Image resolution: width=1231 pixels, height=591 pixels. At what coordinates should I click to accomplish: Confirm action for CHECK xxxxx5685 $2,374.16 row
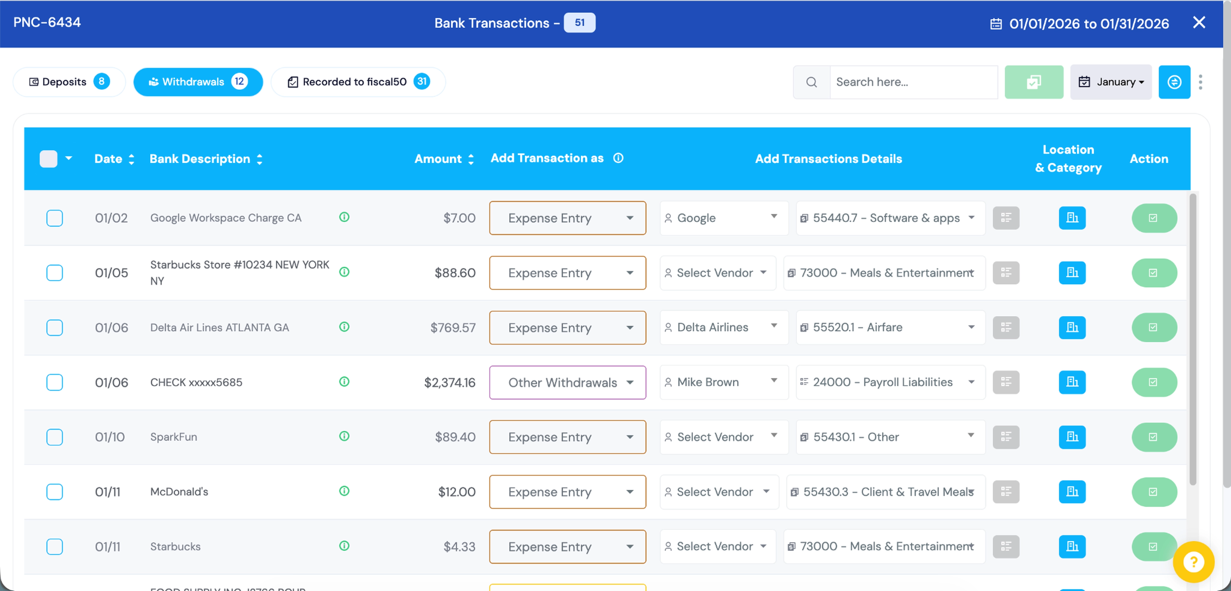(1154, 382)
